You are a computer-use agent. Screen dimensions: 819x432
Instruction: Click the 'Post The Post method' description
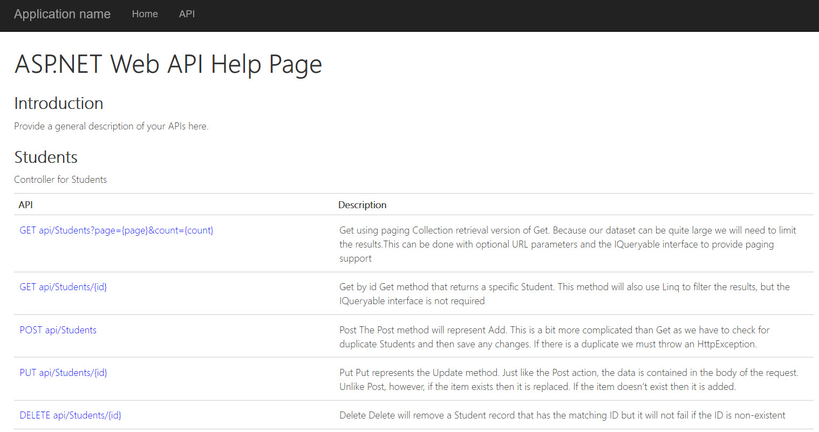554,337
